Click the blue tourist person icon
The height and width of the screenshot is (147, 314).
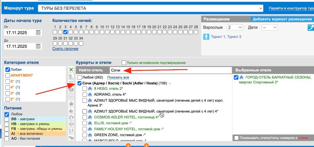pyautogui.click(x=206, y=37)
